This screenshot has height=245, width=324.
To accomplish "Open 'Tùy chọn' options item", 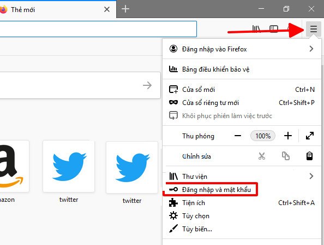I will point(242,216).
